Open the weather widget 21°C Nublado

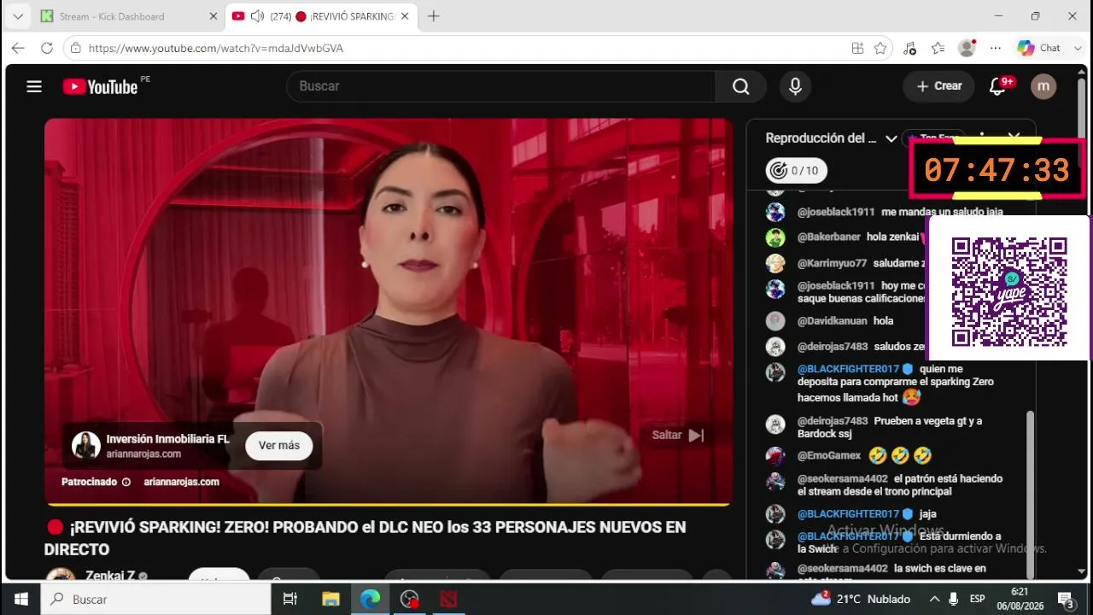(861, 599)
